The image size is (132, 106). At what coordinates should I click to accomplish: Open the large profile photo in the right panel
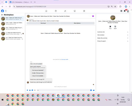[x=113, y=17]
